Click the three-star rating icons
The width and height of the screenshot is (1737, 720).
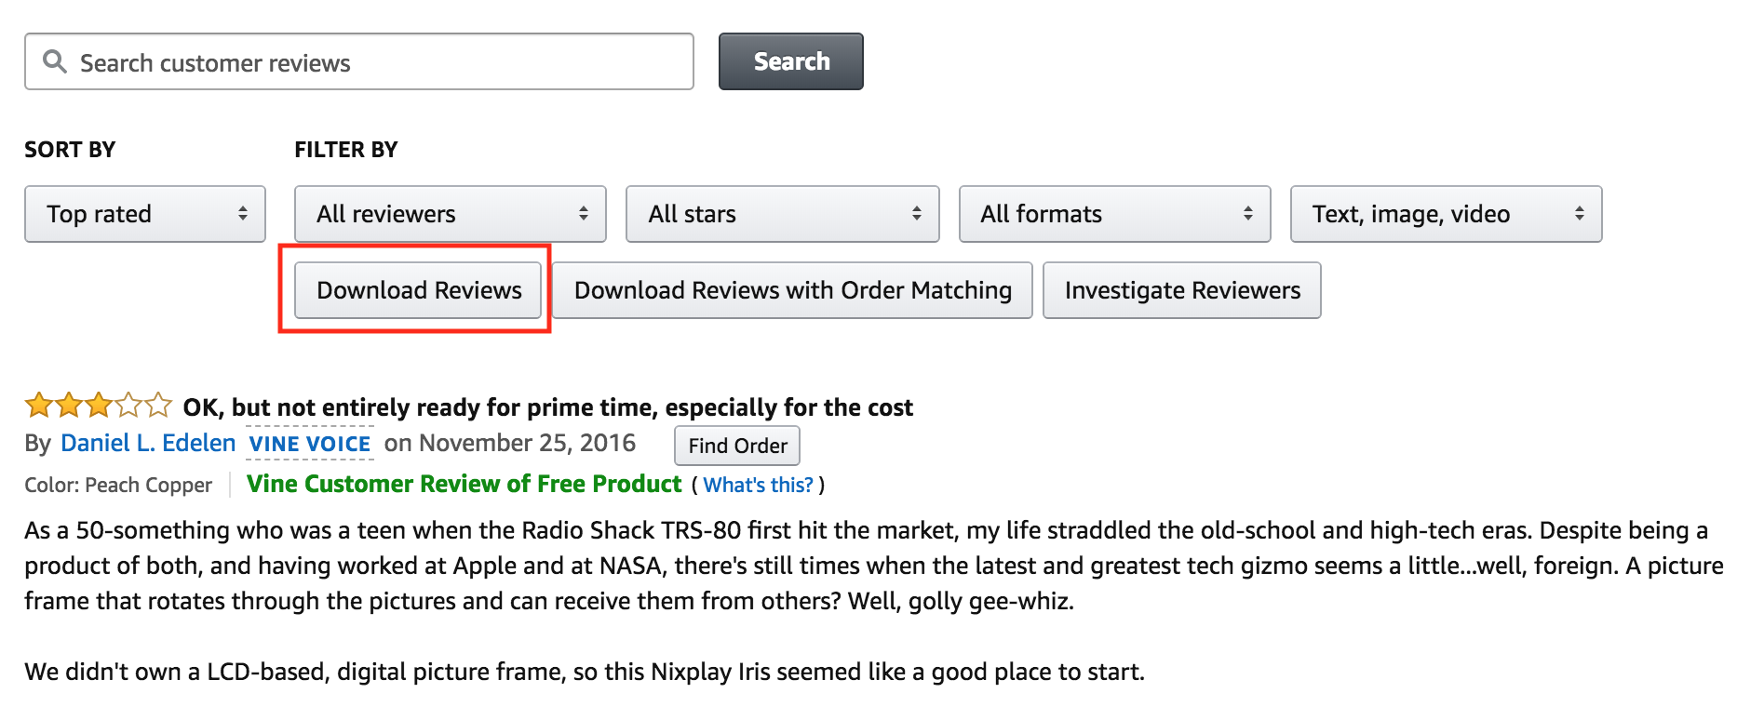pyautogui.click(x=98, y=406)
